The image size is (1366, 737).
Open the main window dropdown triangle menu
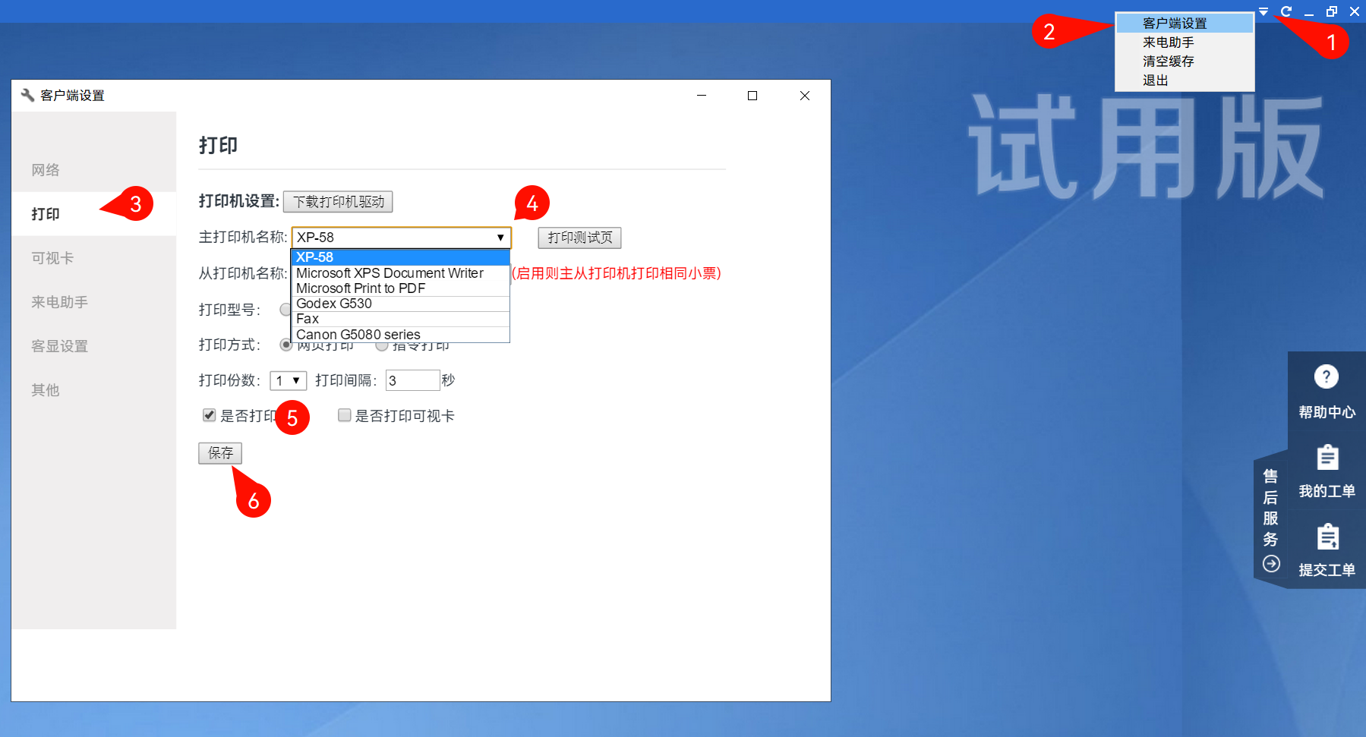1263,11
